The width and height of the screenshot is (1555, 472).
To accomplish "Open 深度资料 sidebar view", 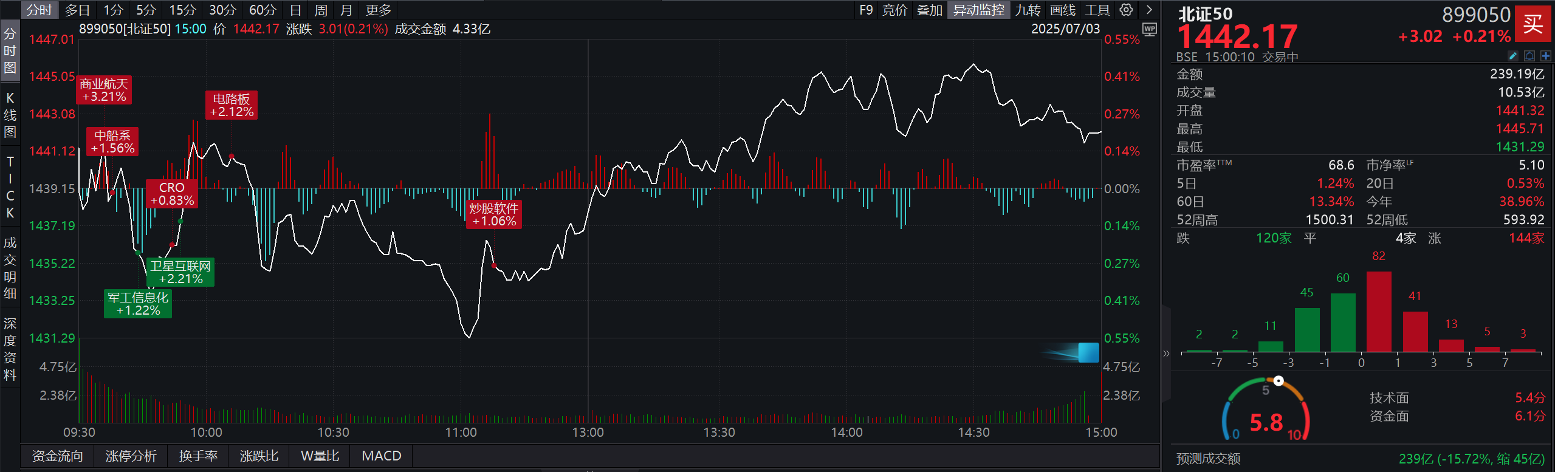I will coord(10,349).
